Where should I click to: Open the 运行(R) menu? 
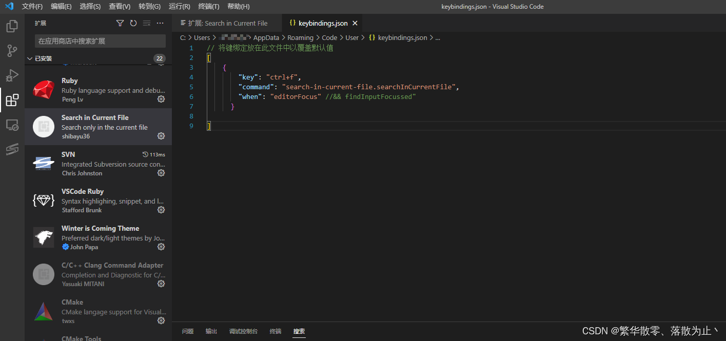pos(179,7)
